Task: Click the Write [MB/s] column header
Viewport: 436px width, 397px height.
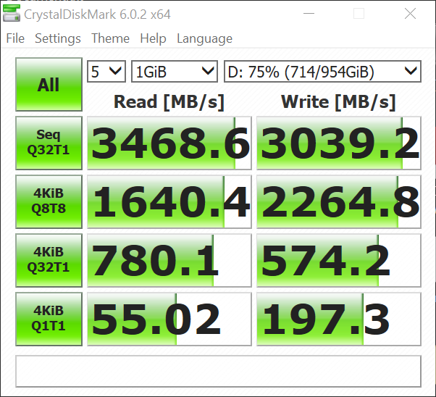Action: click(338, 102)
